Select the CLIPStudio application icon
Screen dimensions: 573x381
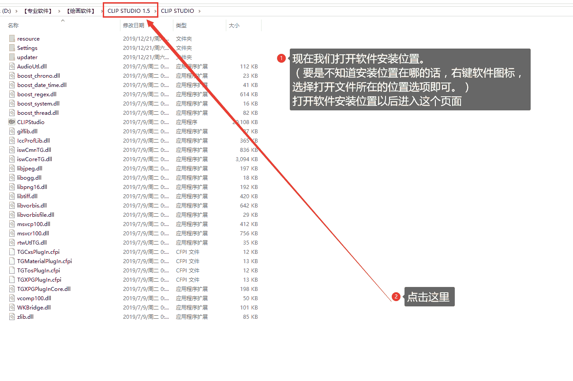[12, 122]
